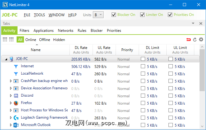
Task: Show only Online items
Action: tap(31, 39)
